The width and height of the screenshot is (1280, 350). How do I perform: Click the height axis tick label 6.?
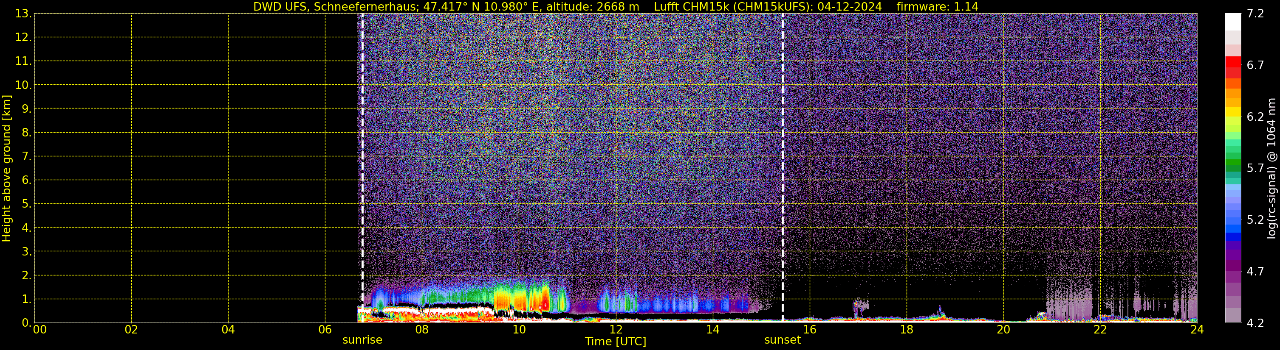coord(26,180)
